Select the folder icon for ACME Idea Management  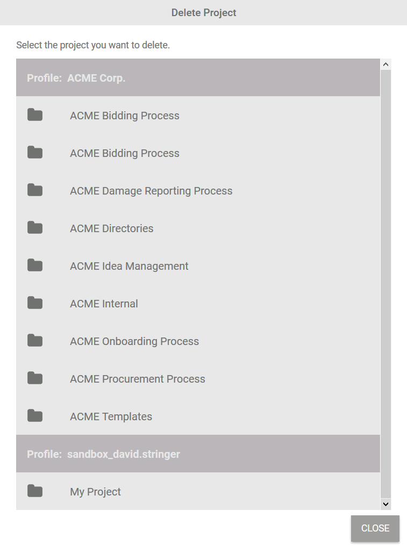pyautogui.click(x=35, y=265)
